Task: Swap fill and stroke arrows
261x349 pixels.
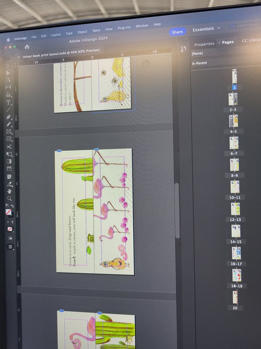Action: (x=12, y=206)
